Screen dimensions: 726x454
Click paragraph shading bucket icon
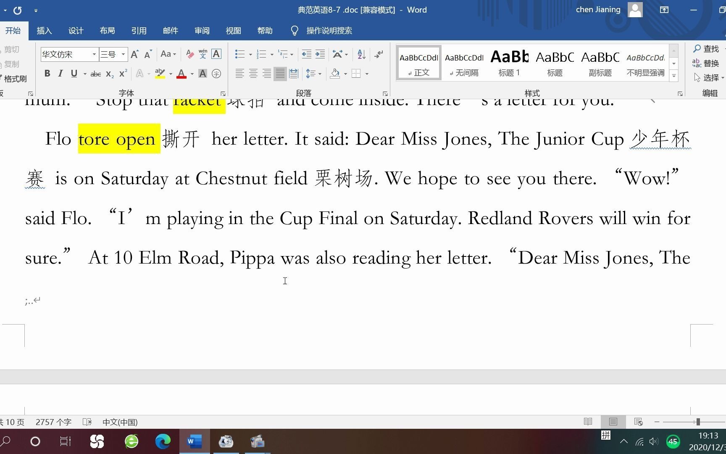click(x=335, y=74)
